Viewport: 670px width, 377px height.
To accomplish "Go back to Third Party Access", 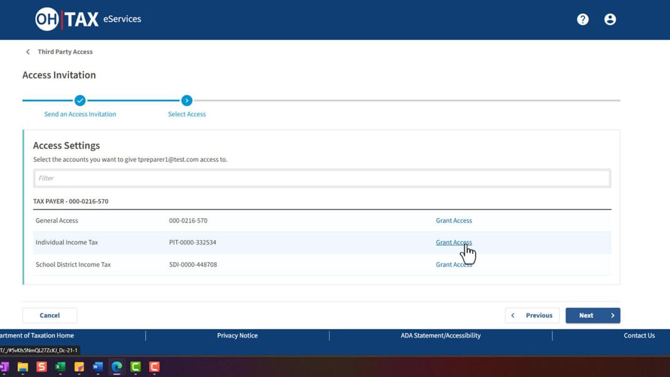I will click(65, 52).
